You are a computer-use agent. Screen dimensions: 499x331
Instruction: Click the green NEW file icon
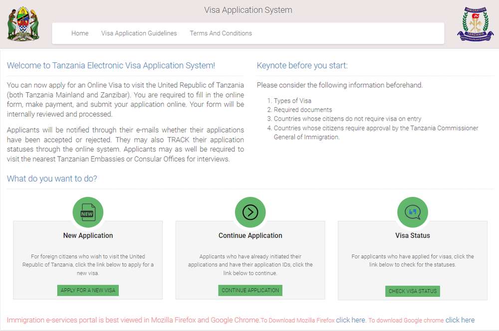[x=88, y=212]
